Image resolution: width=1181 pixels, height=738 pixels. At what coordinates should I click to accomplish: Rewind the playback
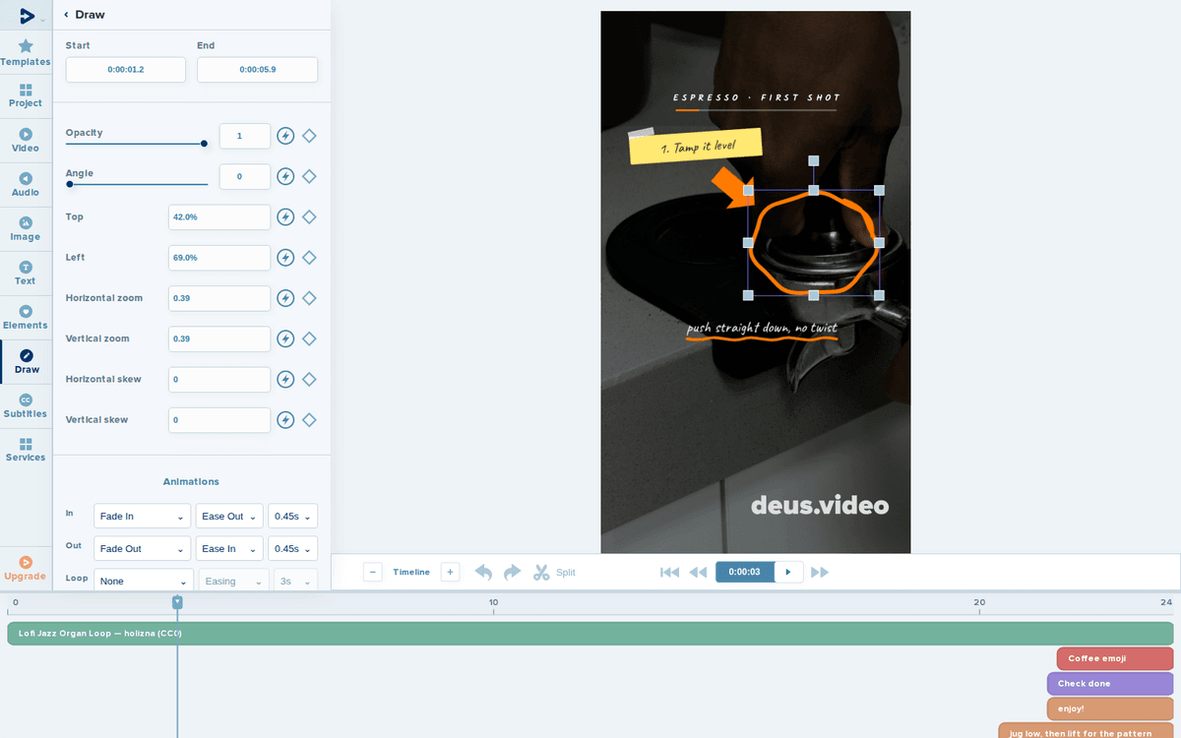[x=698, y=572]
